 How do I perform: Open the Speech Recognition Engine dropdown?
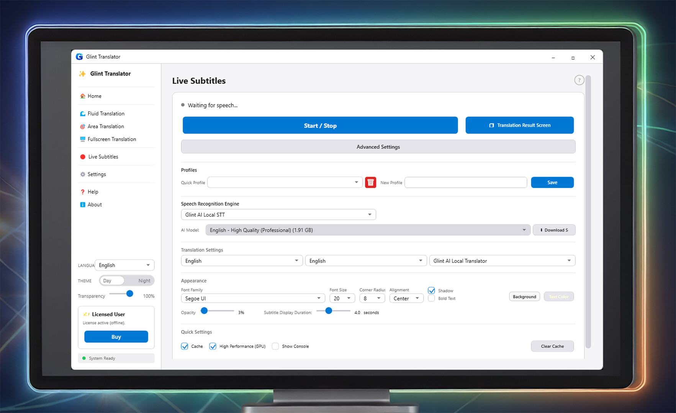278,215
